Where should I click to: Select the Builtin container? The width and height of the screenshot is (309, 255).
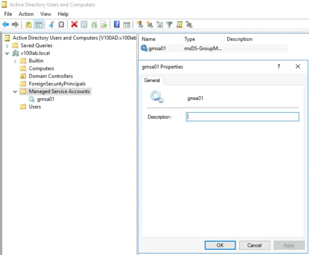click(36, 61)
